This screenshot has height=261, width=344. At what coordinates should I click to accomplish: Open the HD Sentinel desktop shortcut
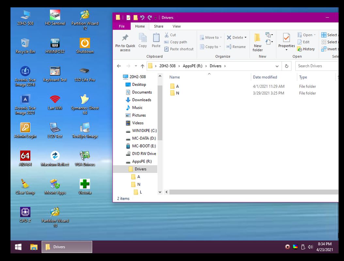coord(55,18)
